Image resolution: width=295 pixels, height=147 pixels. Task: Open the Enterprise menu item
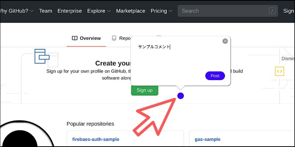(x=70, y=11)
